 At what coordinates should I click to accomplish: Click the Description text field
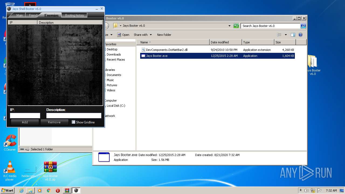click(x=74, y=116)
